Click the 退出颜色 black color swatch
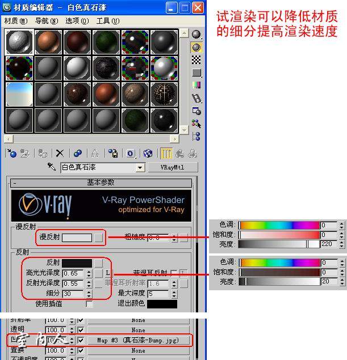 point(162,304)
